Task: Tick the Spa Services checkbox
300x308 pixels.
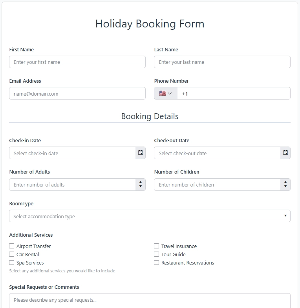Action: 12,263
